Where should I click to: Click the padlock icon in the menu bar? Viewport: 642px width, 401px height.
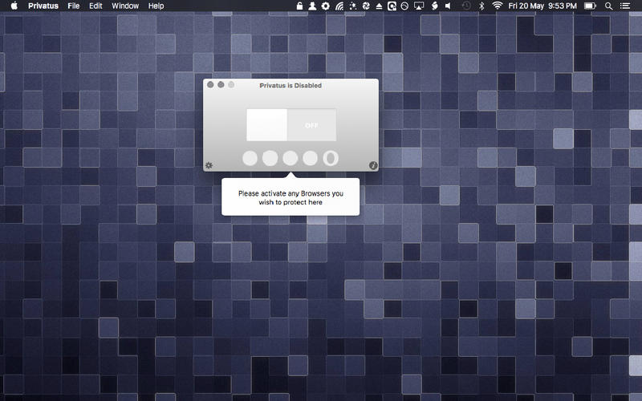point(299,6)
